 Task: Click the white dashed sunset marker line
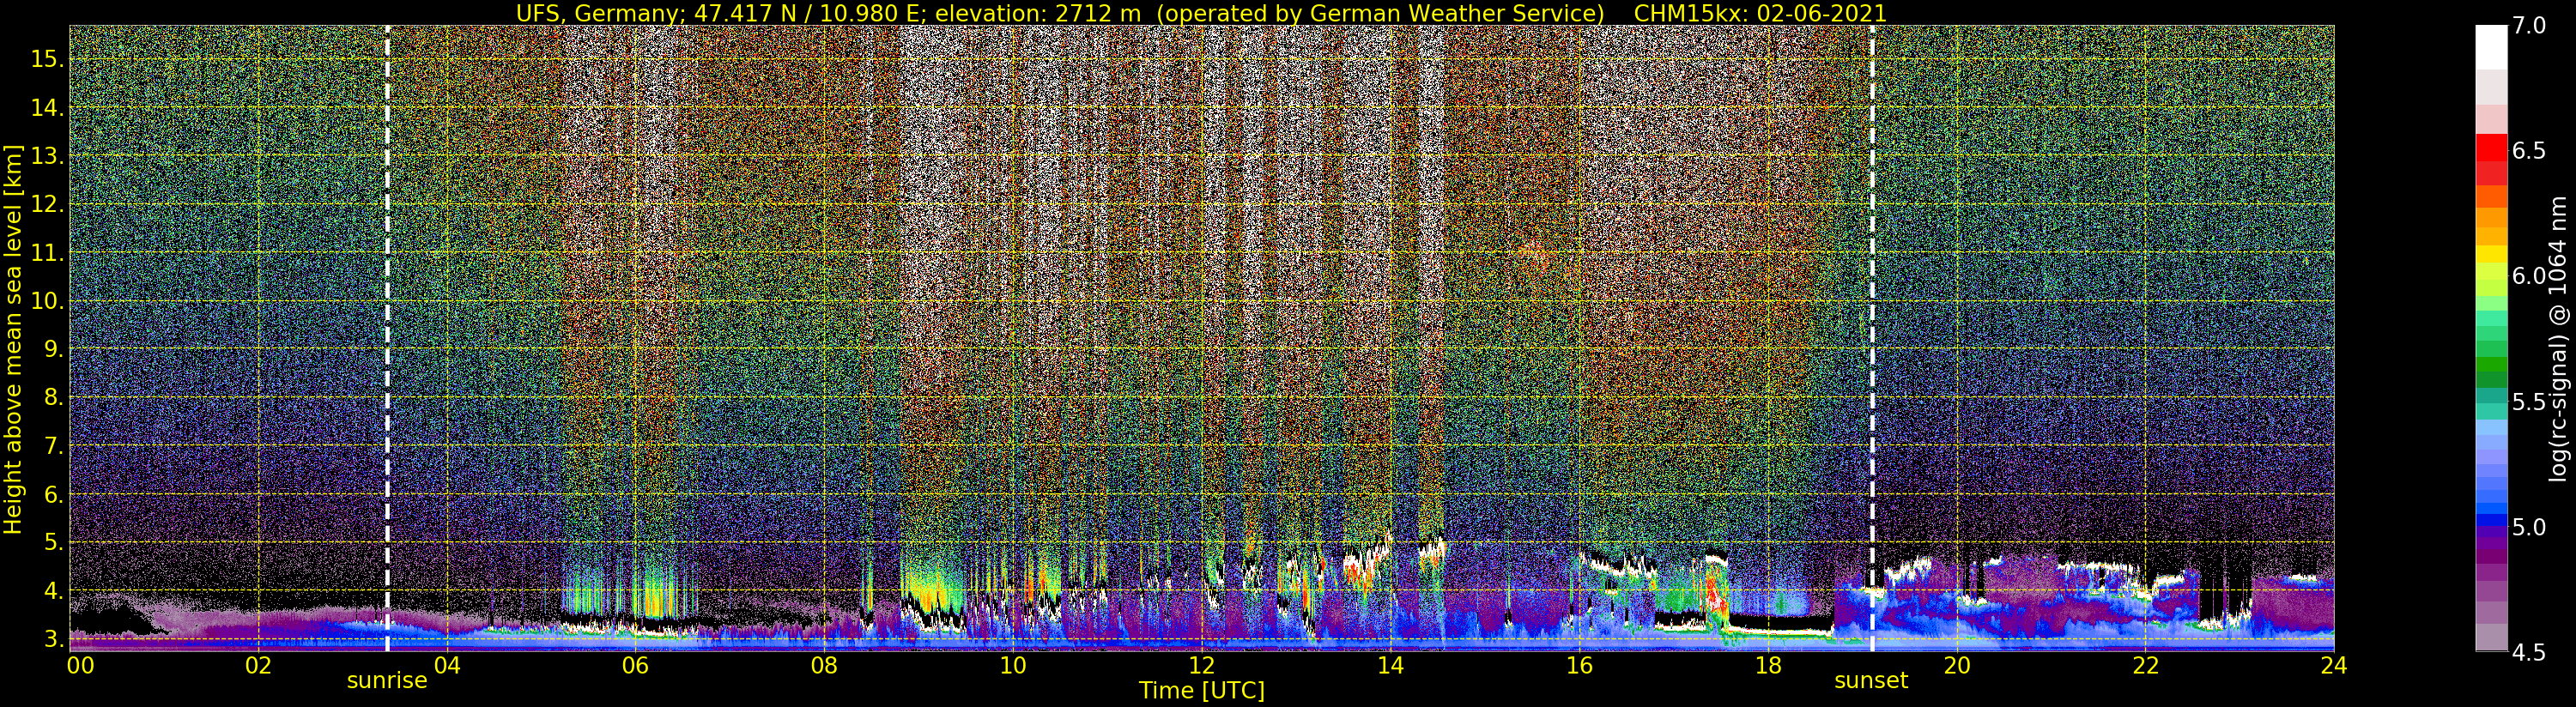click(1872, 337)
